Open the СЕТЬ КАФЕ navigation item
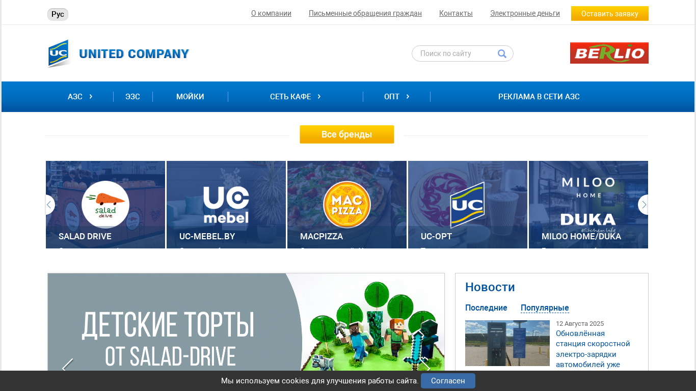Screen dimensions: 696x391 tap(290, 97)
